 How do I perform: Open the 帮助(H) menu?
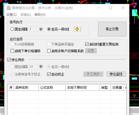tap(40, 15)
